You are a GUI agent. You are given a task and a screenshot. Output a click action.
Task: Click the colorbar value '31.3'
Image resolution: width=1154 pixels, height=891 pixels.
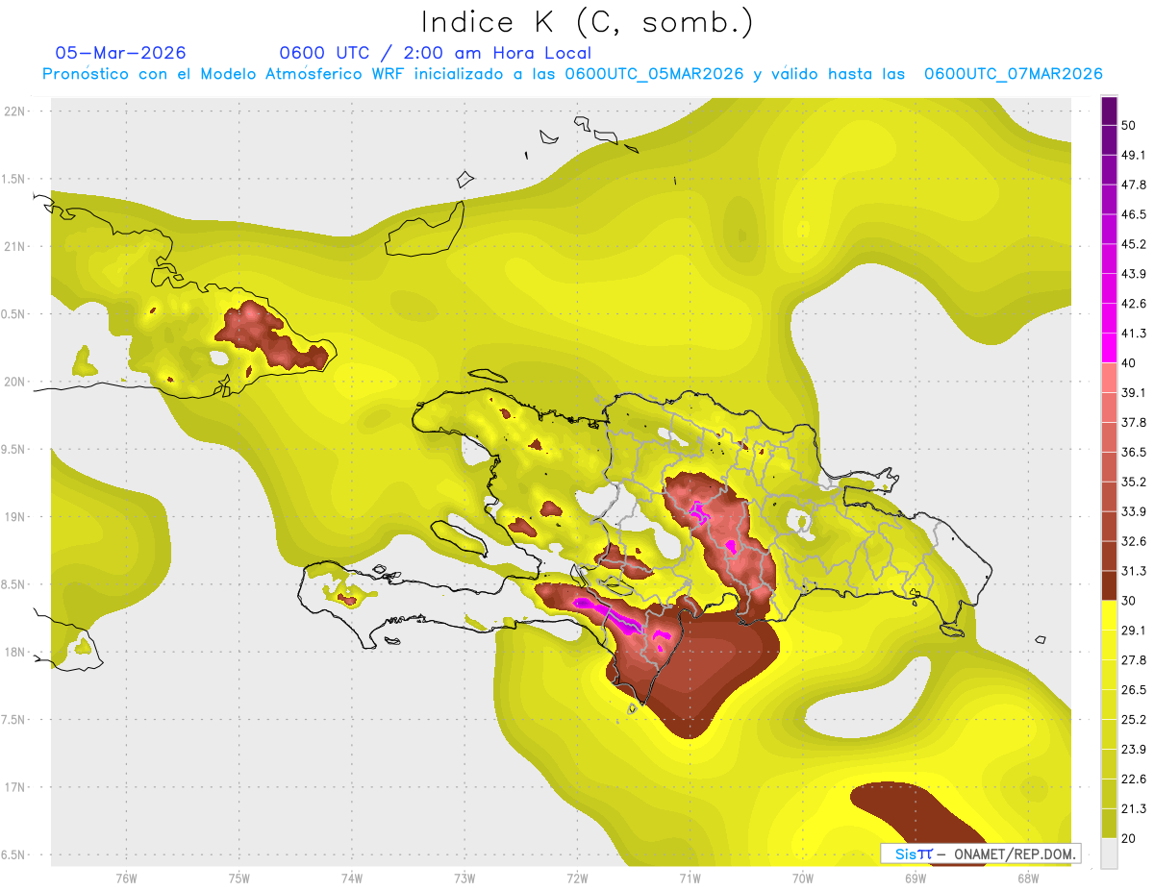[x=1134, y=571]
